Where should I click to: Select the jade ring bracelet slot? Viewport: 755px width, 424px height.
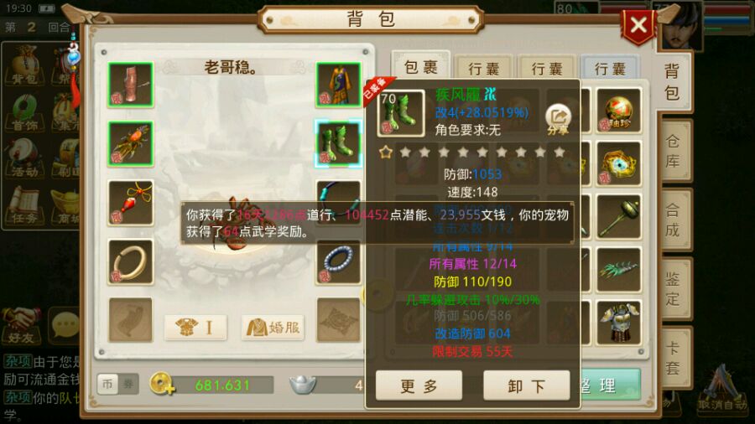tap(131, 261)
